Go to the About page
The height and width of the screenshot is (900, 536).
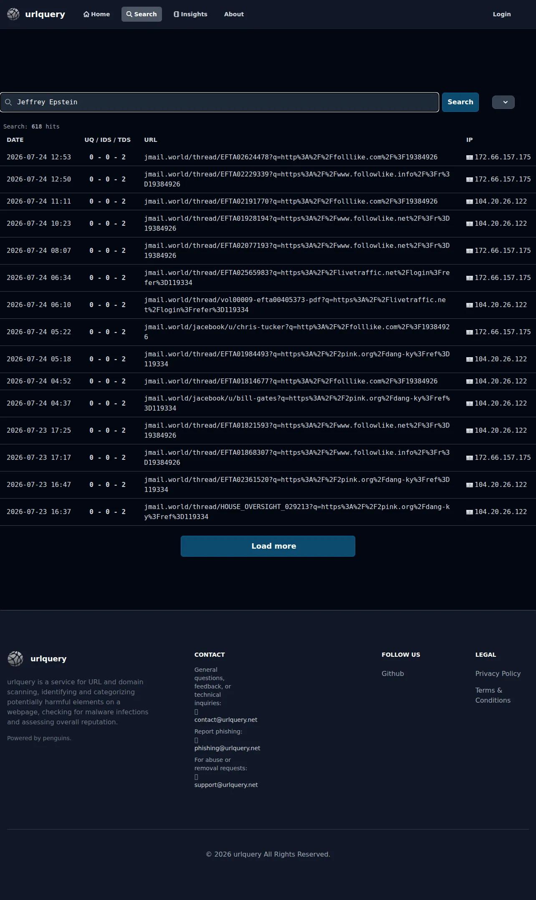pos(234,14)
